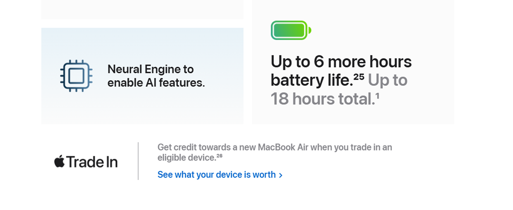Image resolution: width=513 pixels, height=210 pixels.
Task: Click the light-blue Neural Engine card background
Action: (142, 107)
